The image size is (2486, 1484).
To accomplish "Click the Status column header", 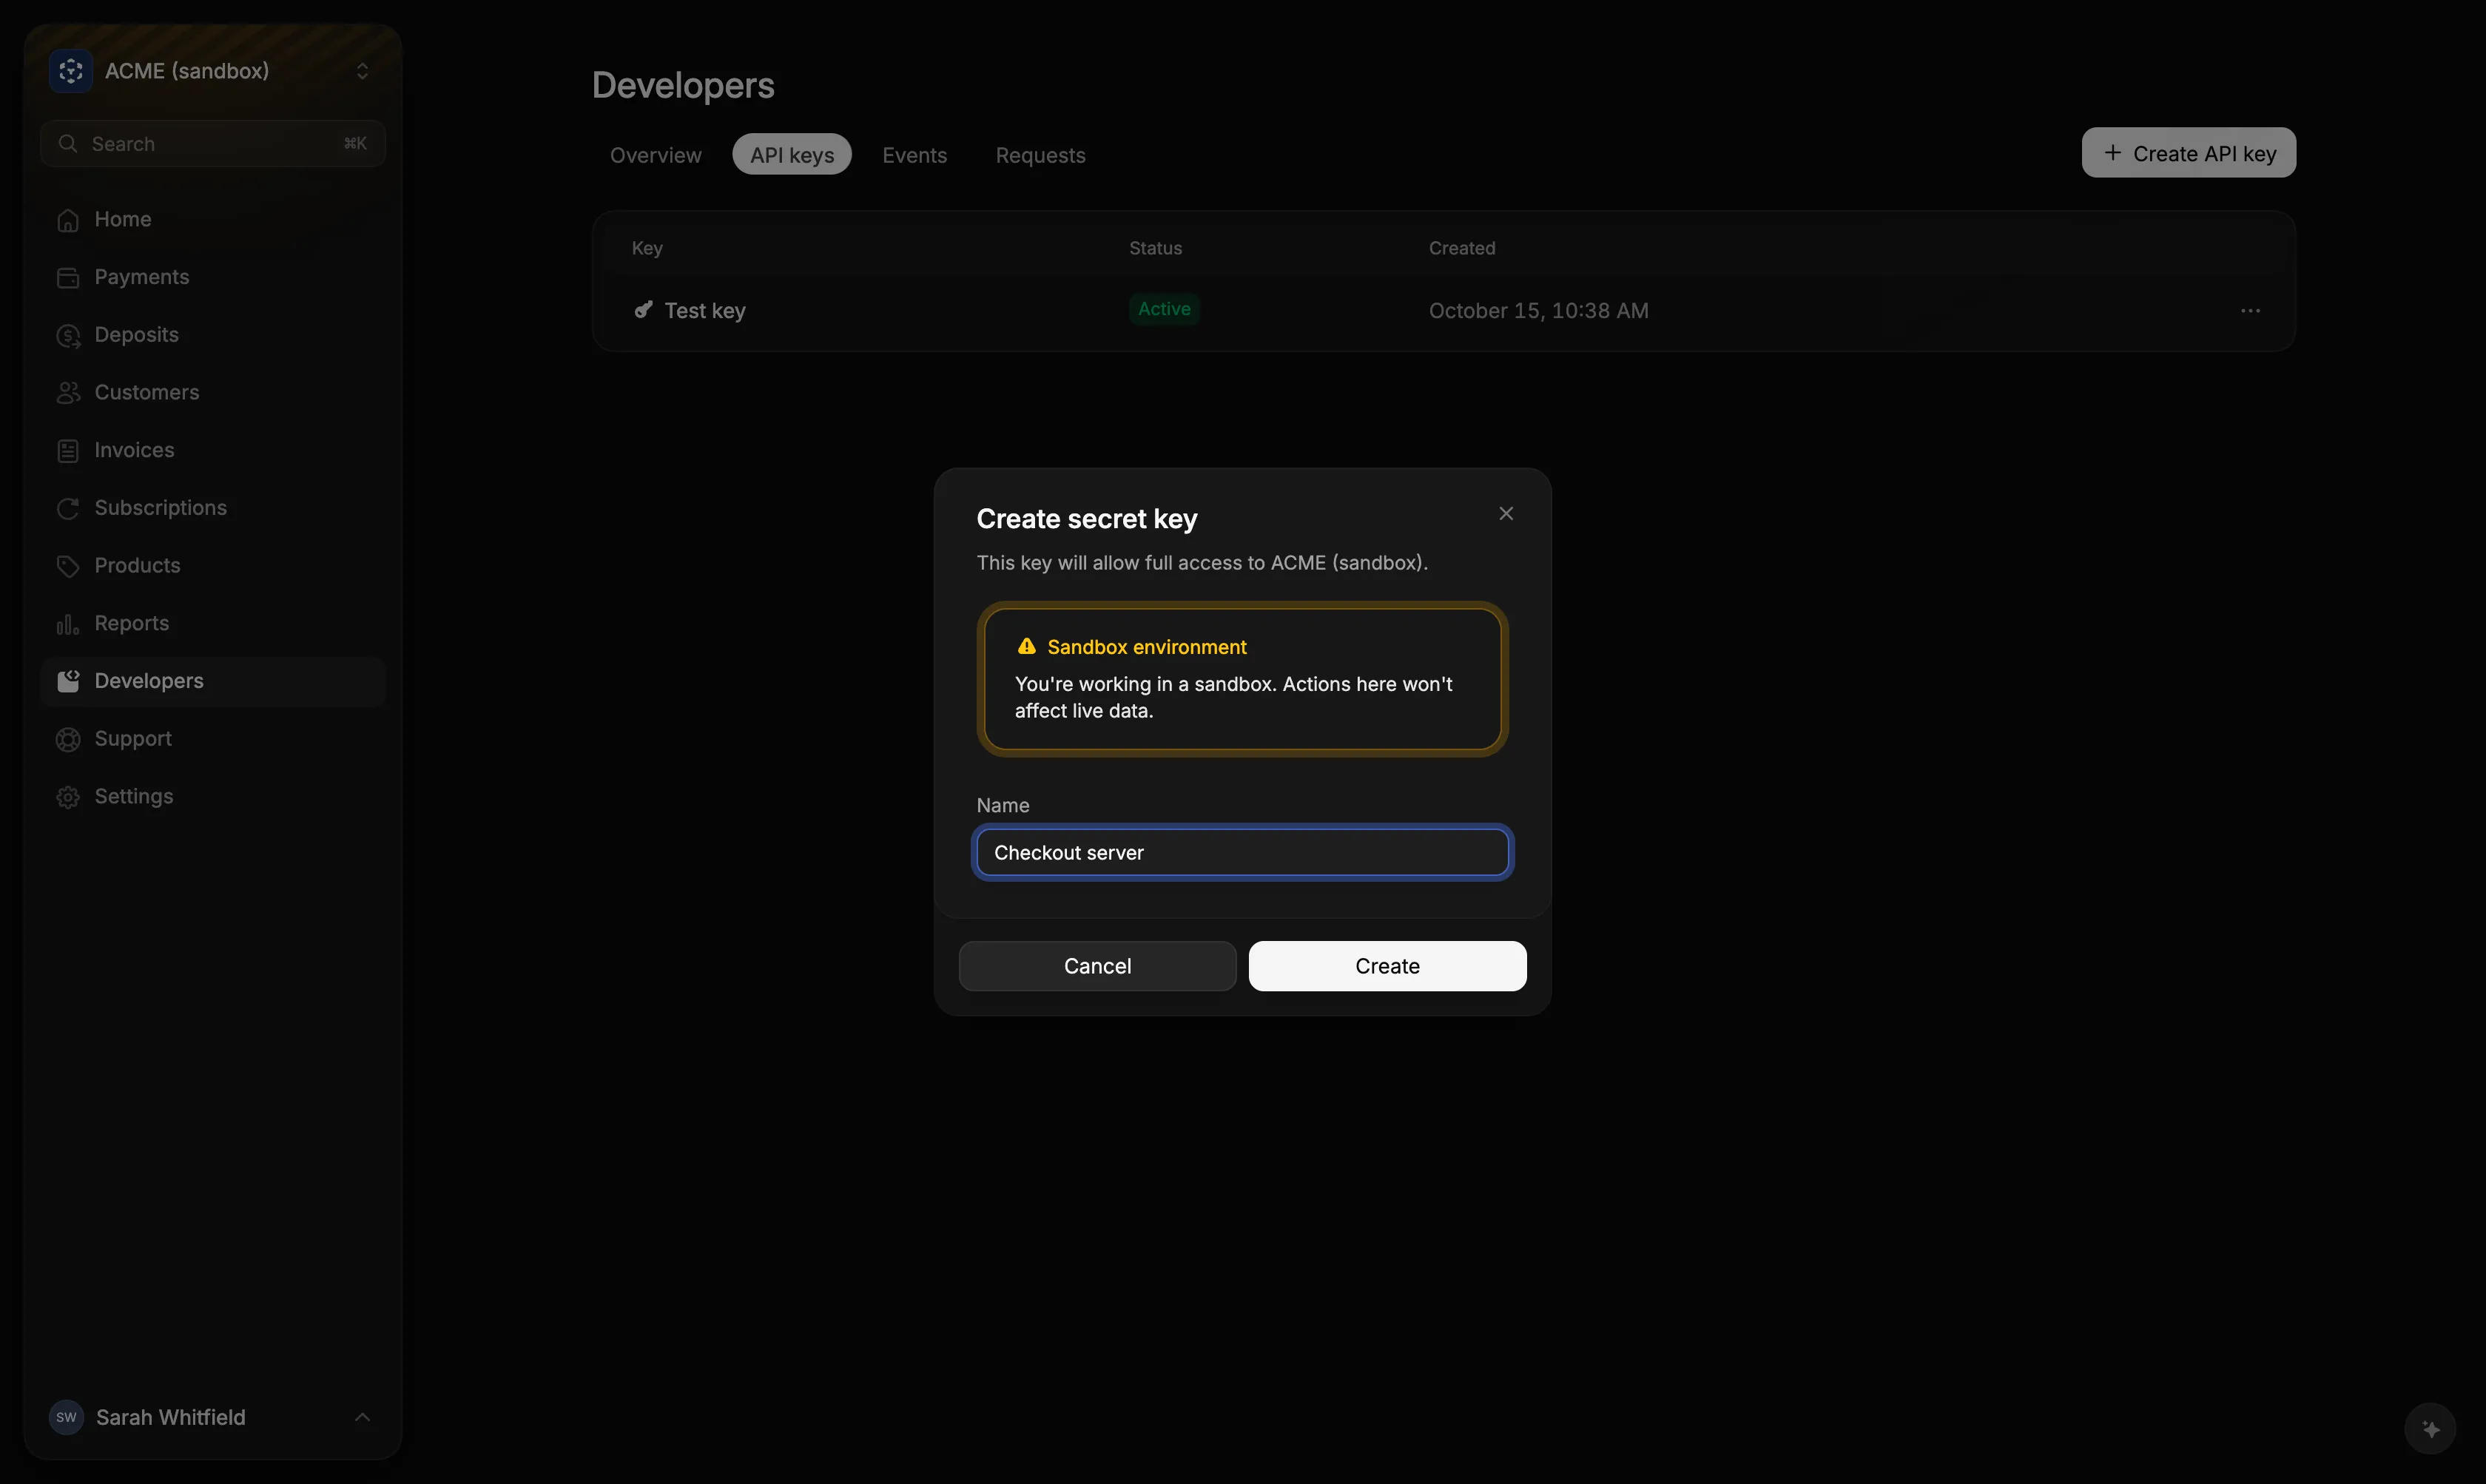I will [1155, 248].
